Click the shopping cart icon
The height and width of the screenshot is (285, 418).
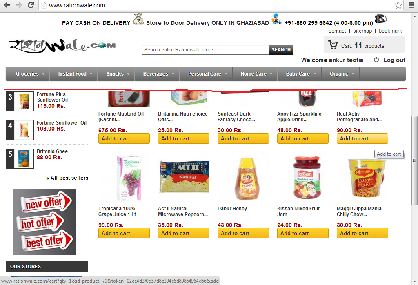click(x=332, y=45)
